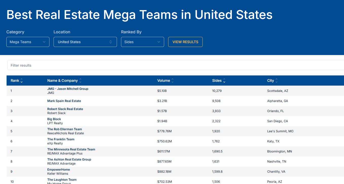Open the EmpowerHome team listing
Viewport: 344px width, 184px height.
point(59,170)
